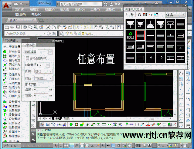Click the Print icon in standard toolbar

pos(25,27)
